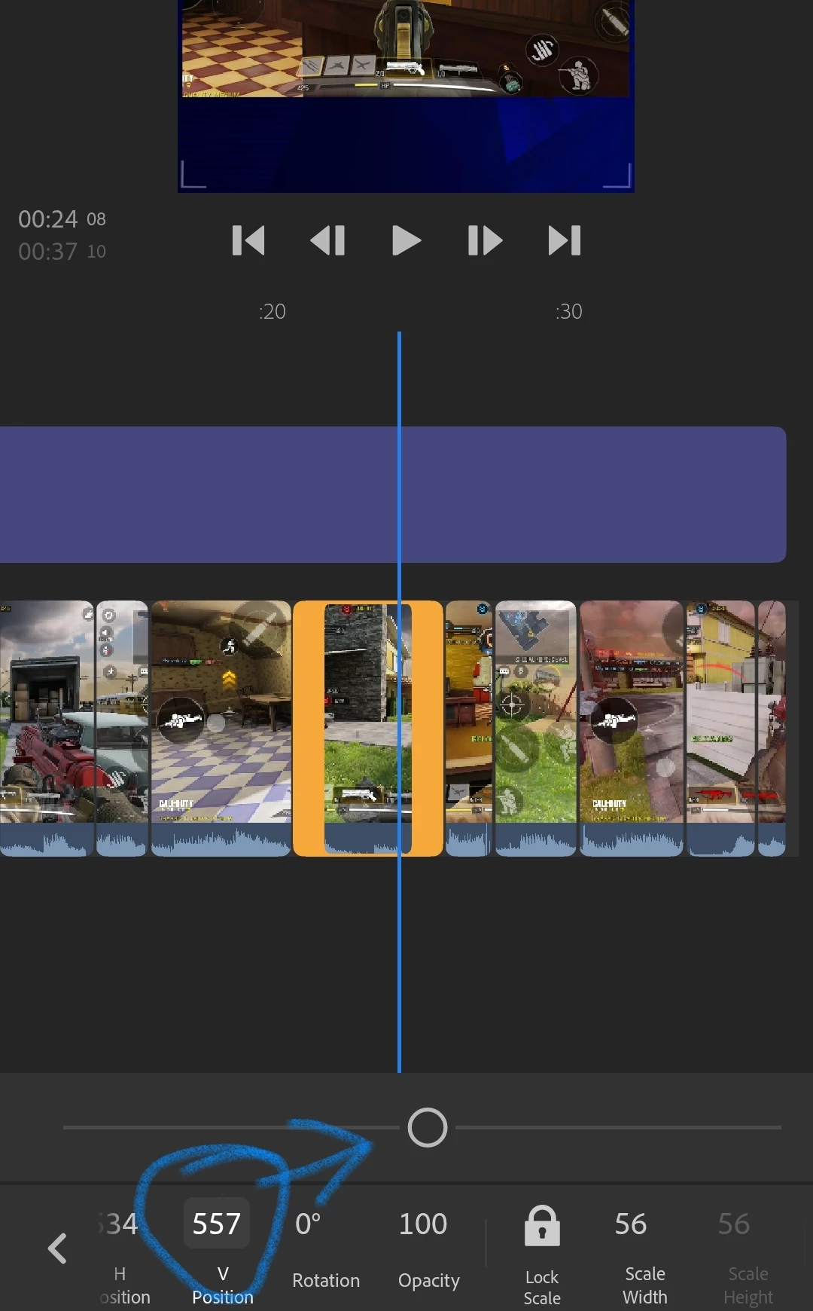The image size is (813, 1311).
Task: Select the purple title track clip
Action: [393, 494]
